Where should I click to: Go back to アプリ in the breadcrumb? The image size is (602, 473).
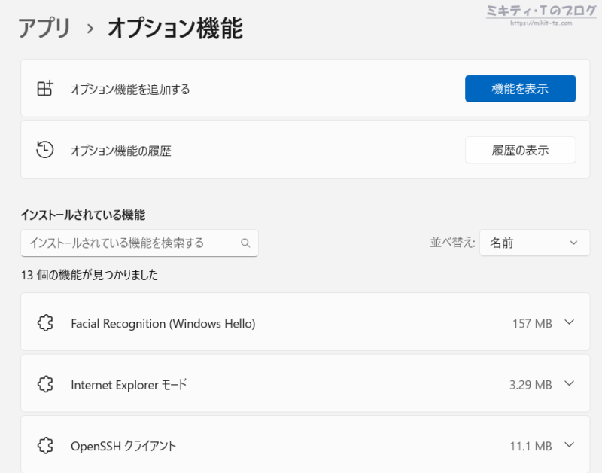44,28
